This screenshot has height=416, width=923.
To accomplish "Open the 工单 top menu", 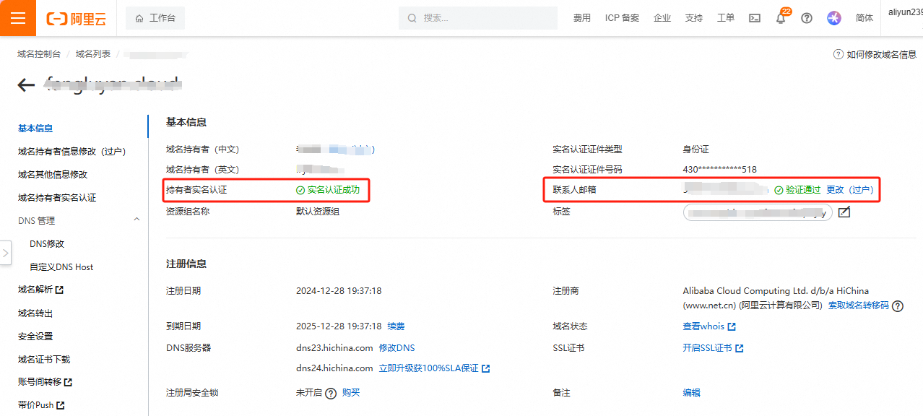I will click(726, 18).
